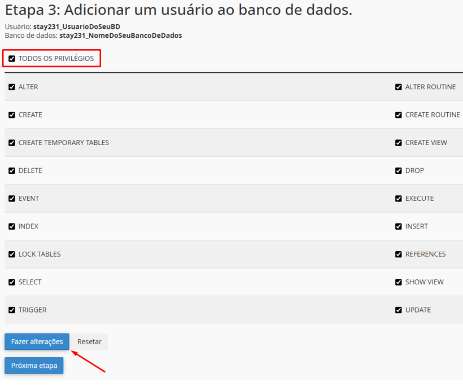
Task: Disable the CREATE VIEW privilege
Action: coord(399,143)
